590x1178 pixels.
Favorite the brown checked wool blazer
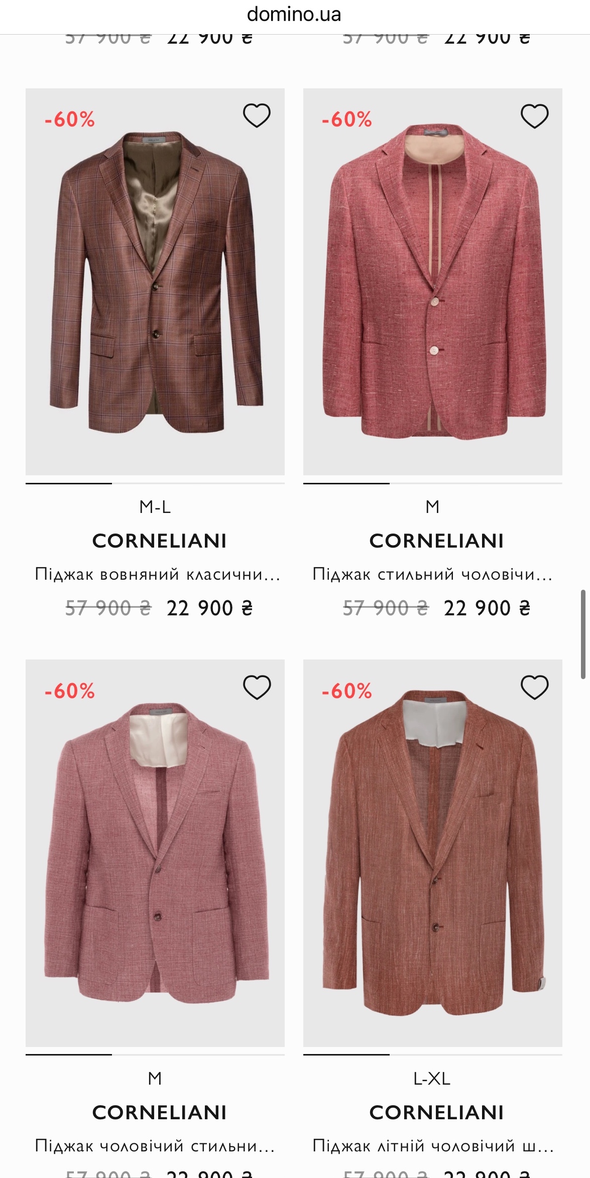coord(257,116)
